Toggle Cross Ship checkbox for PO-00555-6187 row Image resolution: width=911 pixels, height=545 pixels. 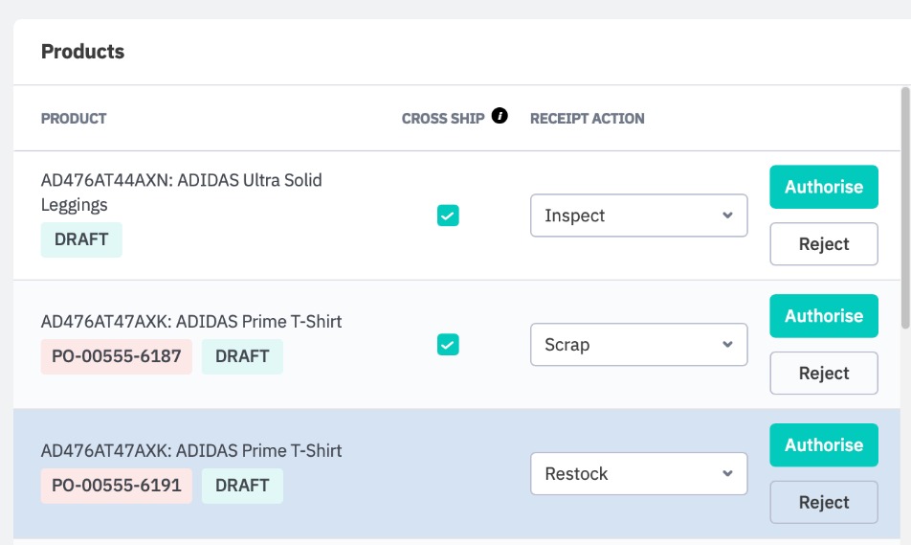[448, 344]
